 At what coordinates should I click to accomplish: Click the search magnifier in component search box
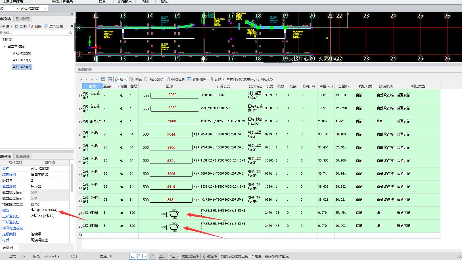coord(70,33)
